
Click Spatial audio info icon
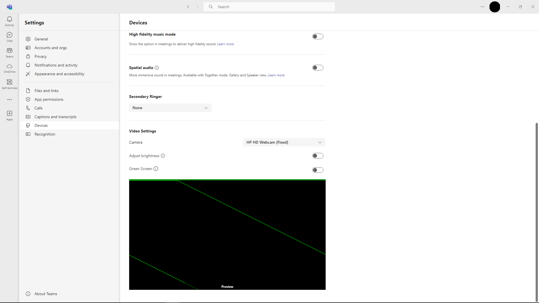tap(157, 68)
